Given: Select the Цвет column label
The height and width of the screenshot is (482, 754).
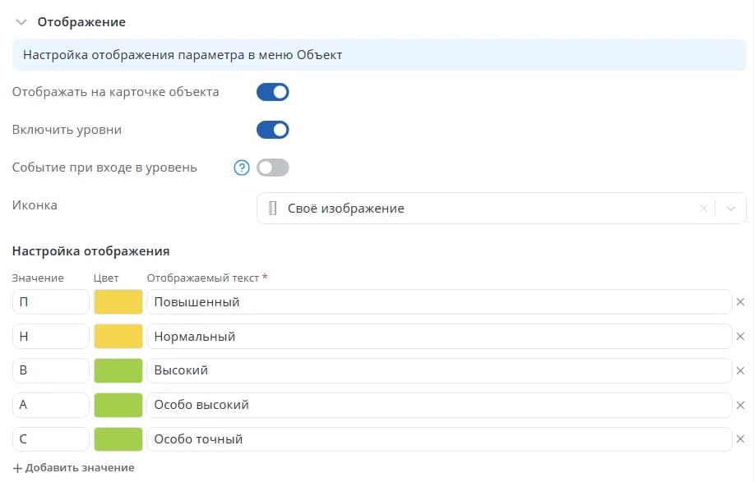Looking at the screenshot, I should pos(106,278).
